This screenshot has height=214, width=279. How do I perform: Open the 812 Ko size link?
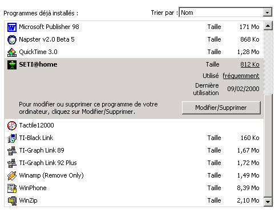click(250, 64)
